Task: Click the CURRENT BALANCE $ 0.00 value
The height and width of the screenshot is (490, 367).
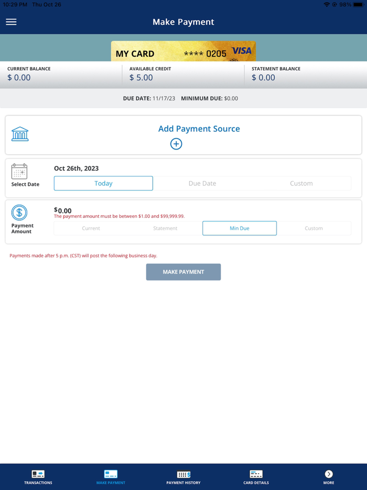Action: (x=19, y=78)
